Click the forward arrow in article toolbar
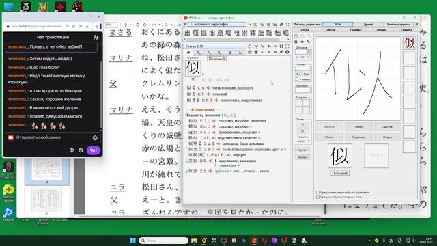Viewport: 437px width, 246px height. tap(274, 46)
